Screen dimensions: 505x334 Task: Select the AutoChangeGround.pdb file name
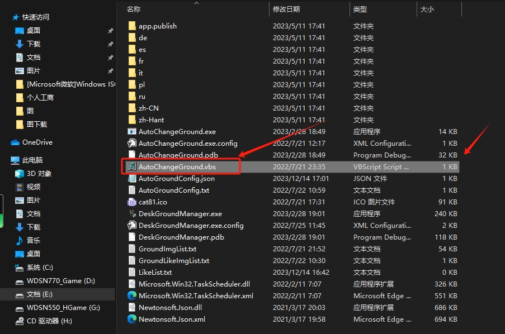click(178, 155)
